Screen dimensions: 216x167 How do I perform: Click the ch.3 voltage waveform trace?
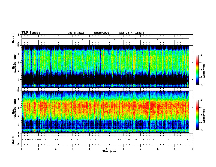(x=105, y=140)
